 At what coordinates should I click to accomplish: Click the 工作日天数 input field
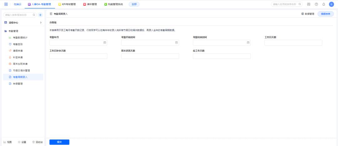click(293, 42)
